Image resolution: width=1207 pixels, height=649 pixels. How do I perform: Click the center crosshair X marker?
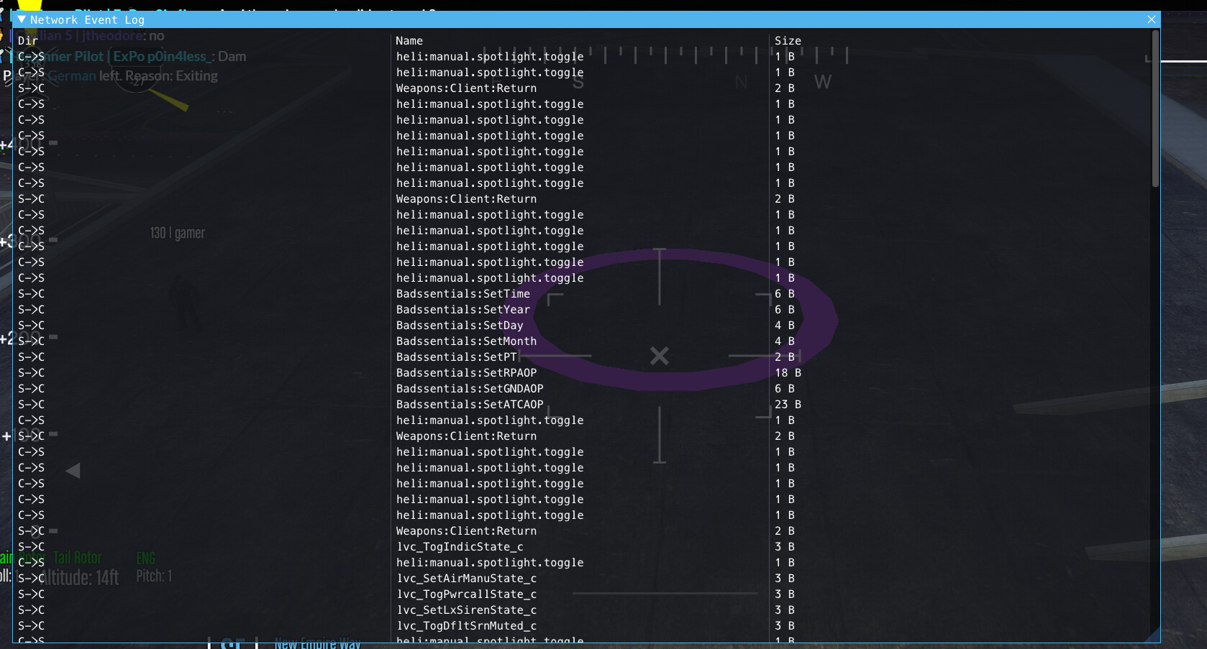click(659, 355)
